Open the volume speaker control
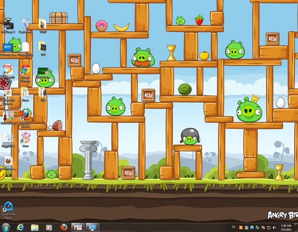298x232 pixels. (x=274, y=228)
